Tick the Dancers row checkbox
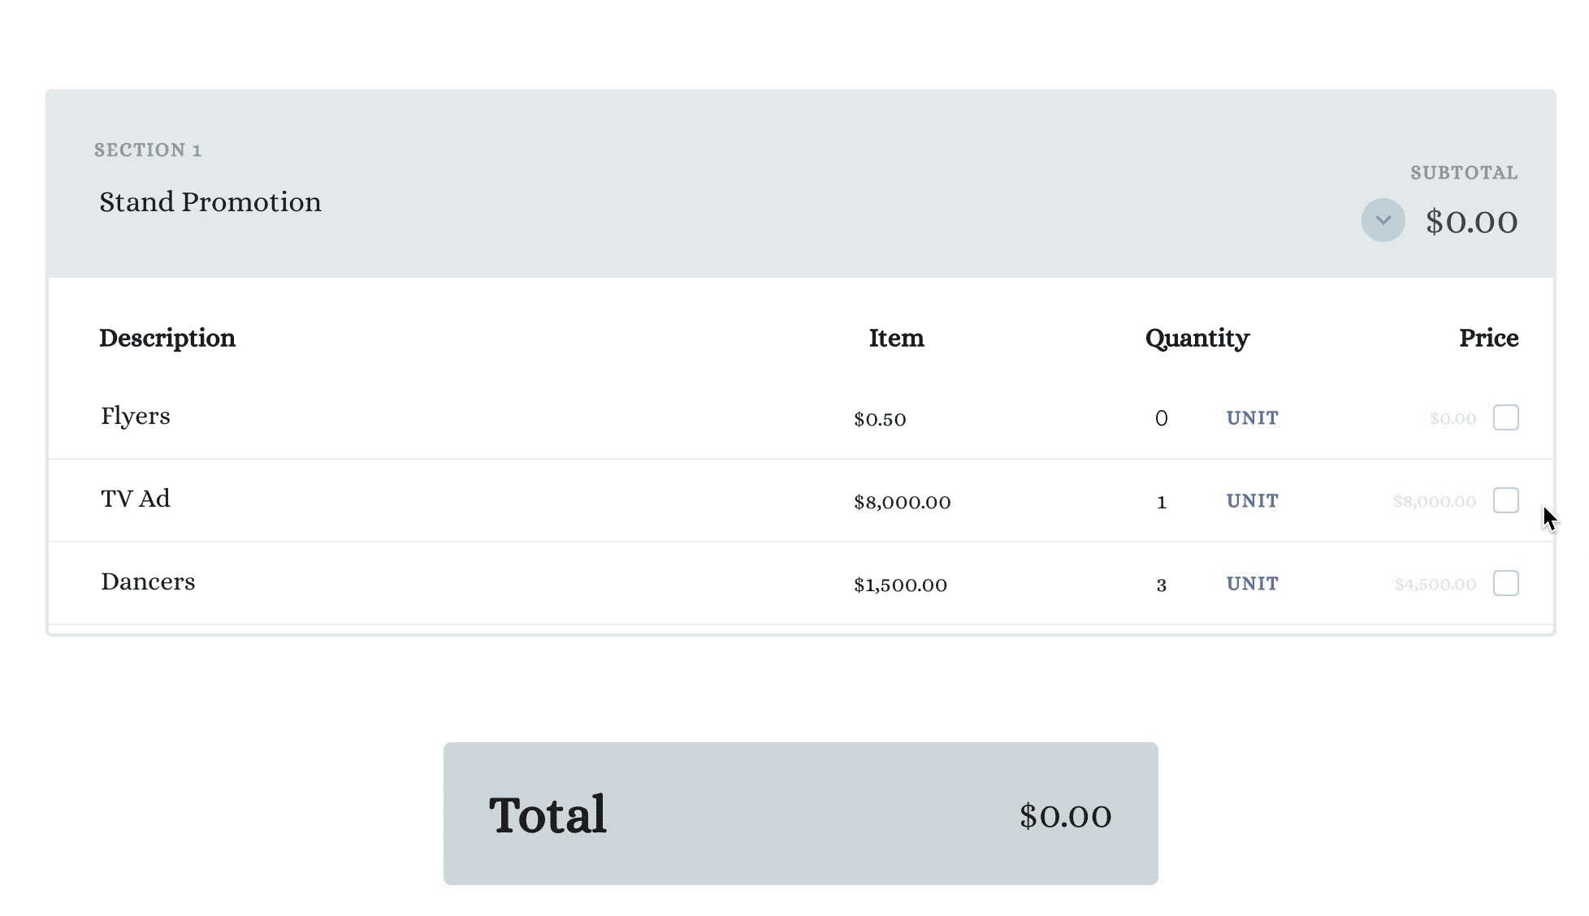1589x916 pixels. click(1505, 583)
